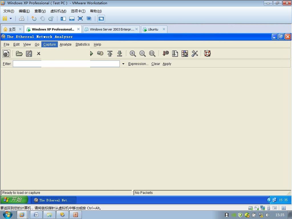Click the Open capture file folder icon

tap(19, 54)
